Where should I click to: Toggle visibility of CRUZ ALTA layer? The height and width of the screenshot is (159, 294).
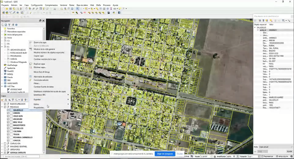pyautogui.click(x=8, y=116)
